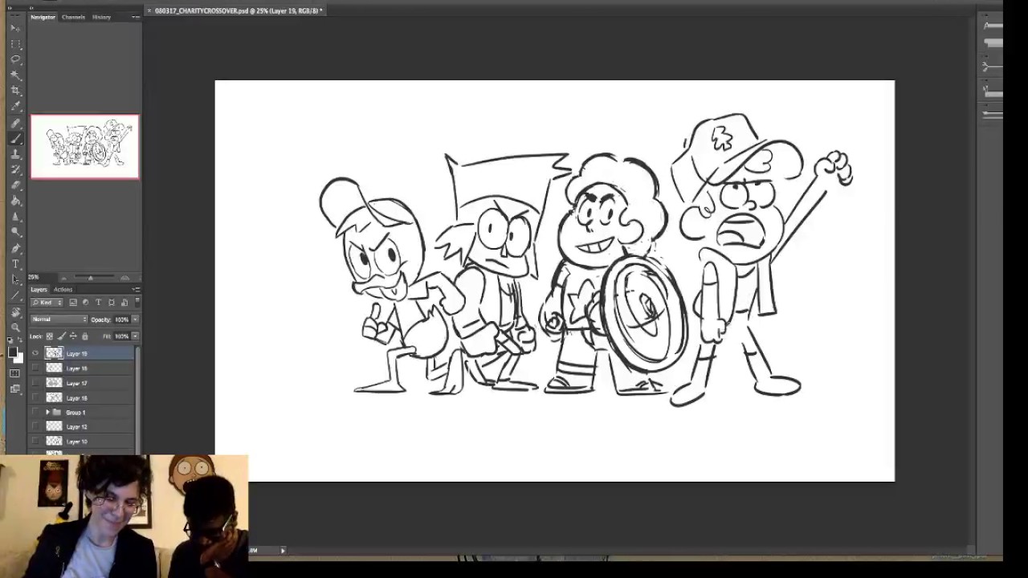The width and height of the screenshot is (1028, 578).
Task: Select the Paint Bucket tool
Action: [15, 201]
